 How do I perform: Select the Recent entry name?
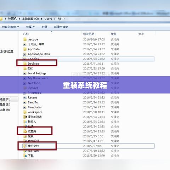32,97
